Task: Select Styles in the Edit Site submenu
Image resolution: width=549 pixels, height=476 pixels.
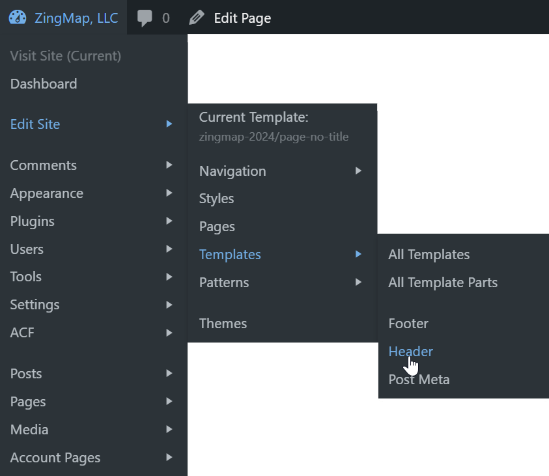Action: pyautogui.click(x=216, y=199)
